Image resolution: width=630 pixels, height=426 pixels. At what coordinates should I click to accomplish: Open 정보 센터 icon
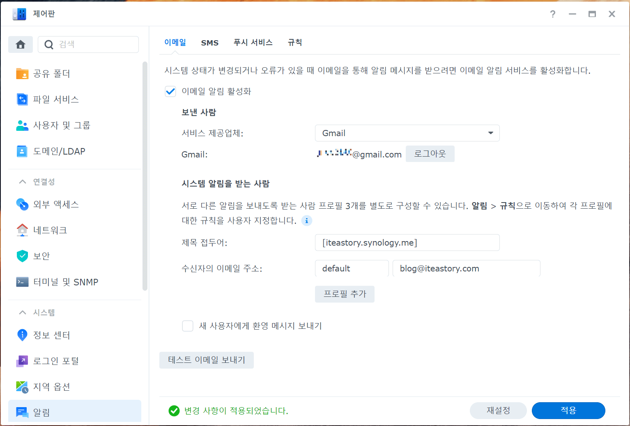point(22,335)
